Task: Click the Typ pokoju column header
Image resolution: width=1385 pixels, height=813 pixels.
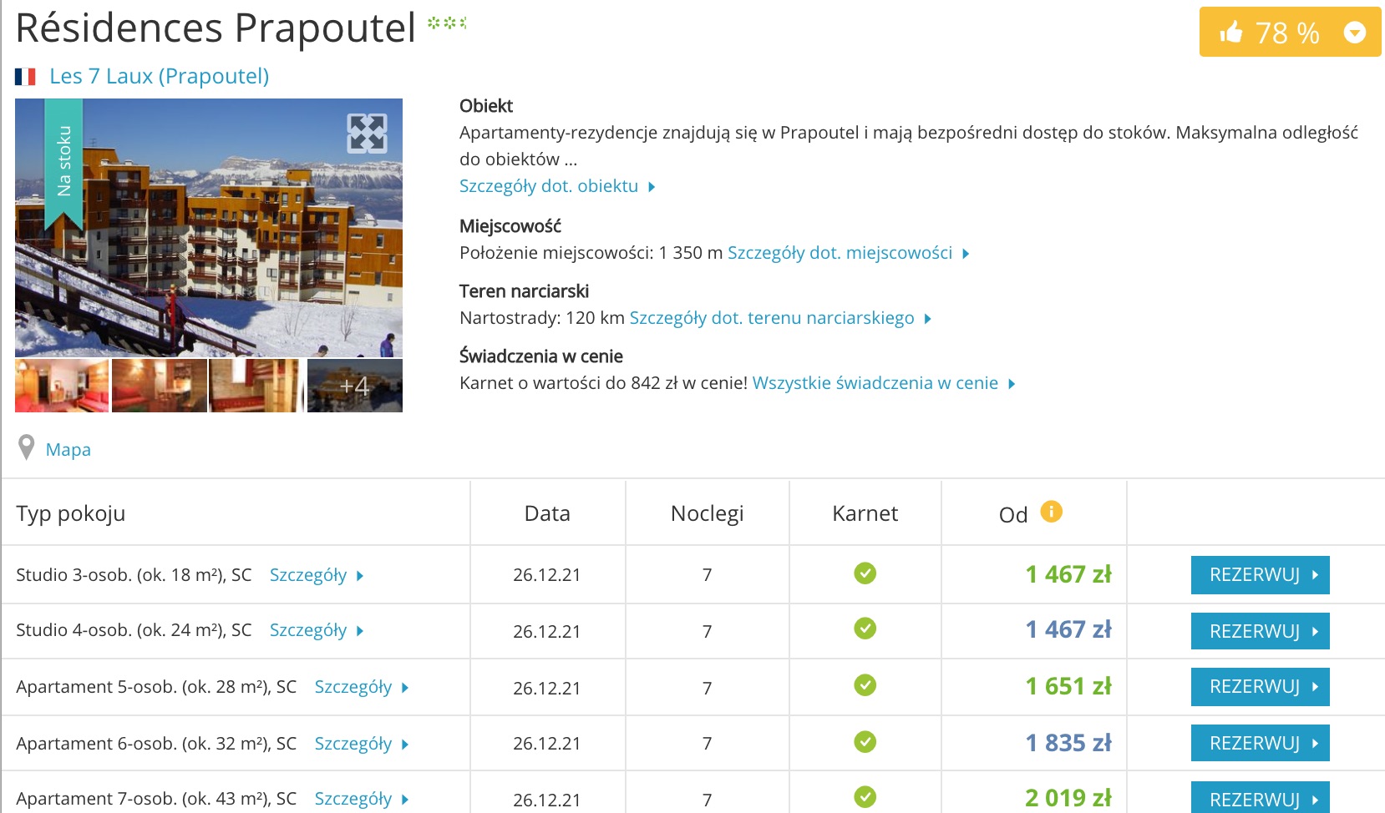Action: point(71,513)
